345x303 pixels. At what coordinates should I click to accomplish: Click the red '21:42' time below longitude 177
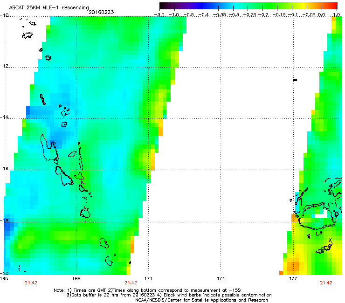[x=326, y=283]
